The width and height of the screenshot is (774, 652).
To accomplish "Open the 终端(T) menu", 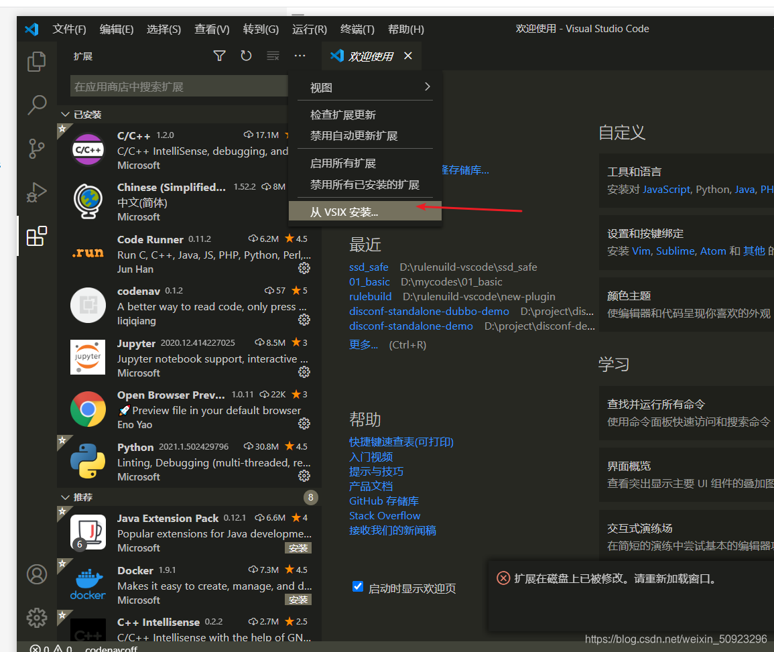I will (357, 29).
